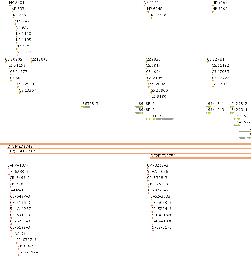Viewport: 251px width, 257px height.
Task: Click the arrow marker under NP:7318
Action: 152,18
